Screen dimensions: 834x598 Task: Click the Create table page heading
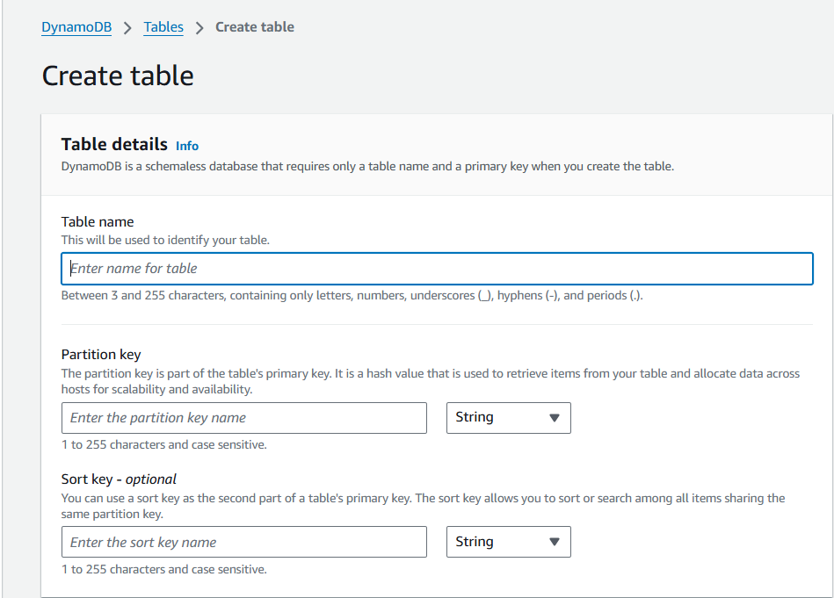pyautogui.click(x=118, y=76)
